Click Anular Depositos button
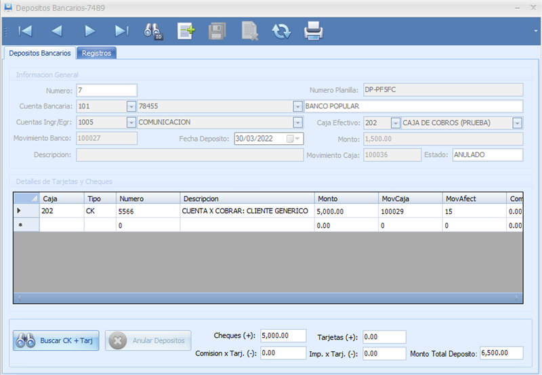542x375 pixels. (148, 340)
